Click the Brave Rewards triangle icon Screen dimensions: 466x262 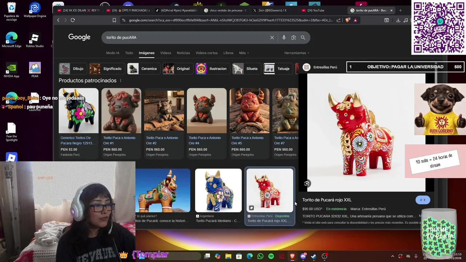[355, 20]
